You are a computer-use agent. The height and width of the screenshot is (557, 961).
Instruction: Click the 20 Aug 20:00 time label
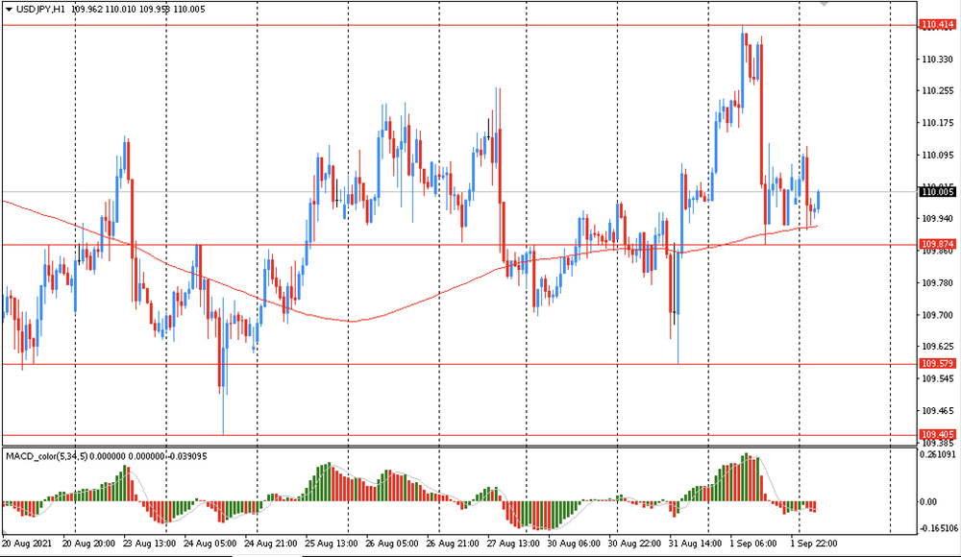tap(88, 544)
